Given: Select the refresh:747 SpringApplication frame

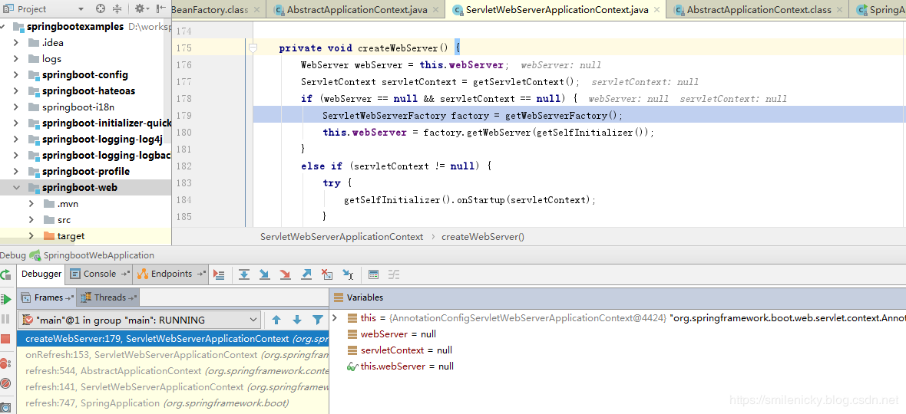Looking at the screenshot, I should [173, 403].
